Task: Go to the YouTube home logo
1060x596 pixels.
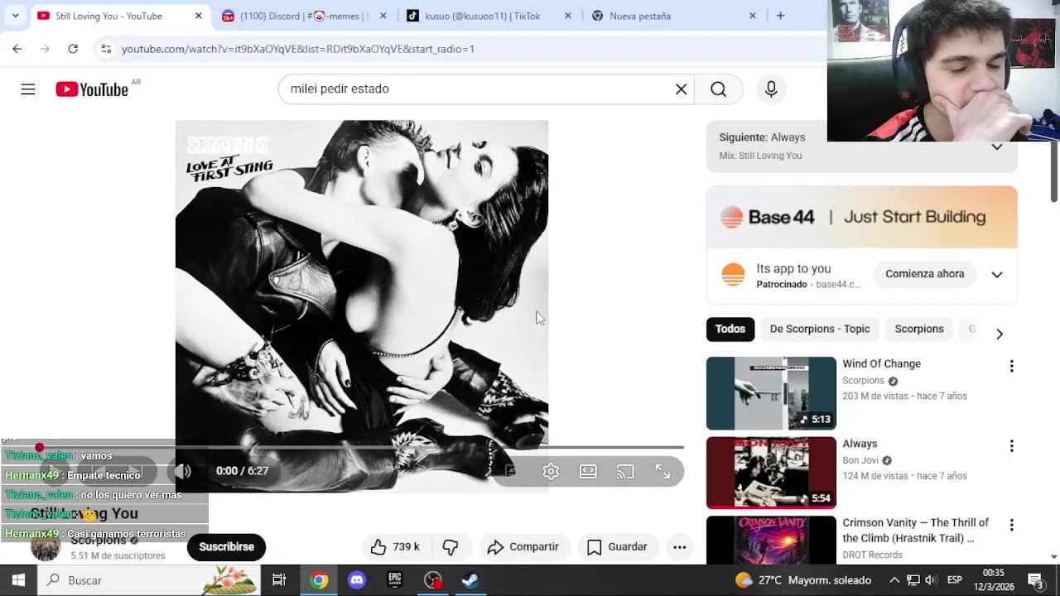Action: click(92, 89)
